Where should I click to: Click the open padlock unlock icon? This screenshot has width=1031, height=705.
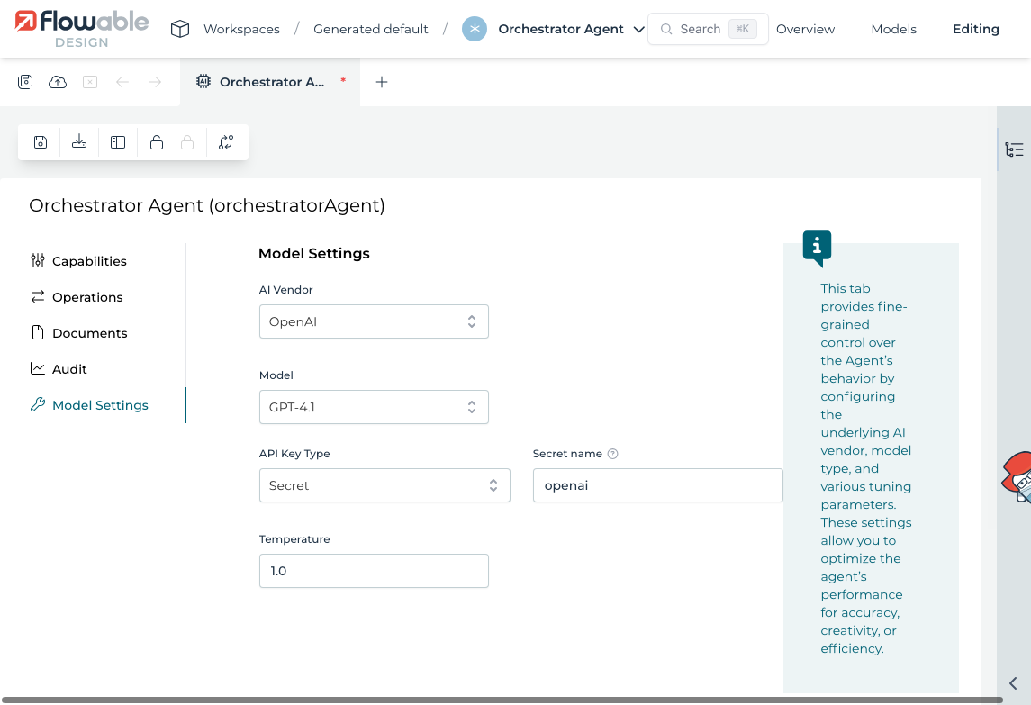[x=157, y=142]
